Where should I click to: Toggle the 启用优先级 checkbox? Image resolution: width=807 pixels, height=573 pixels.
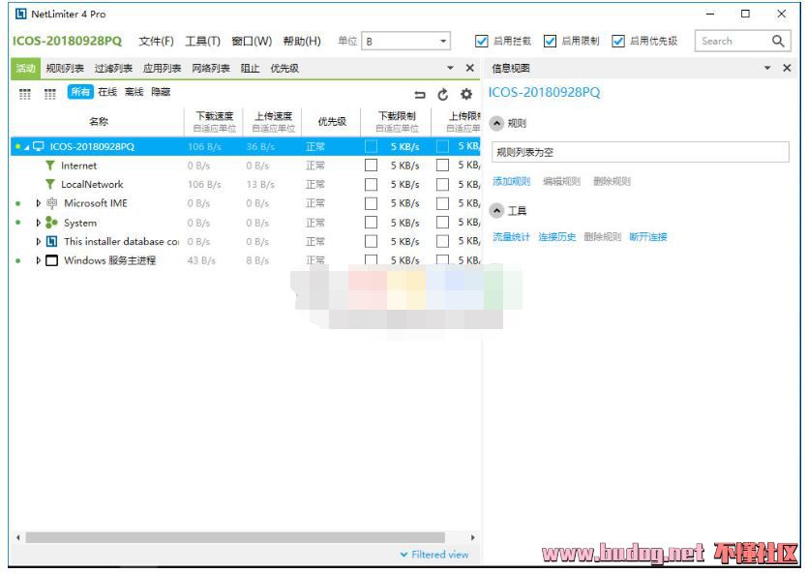(618, 42)
